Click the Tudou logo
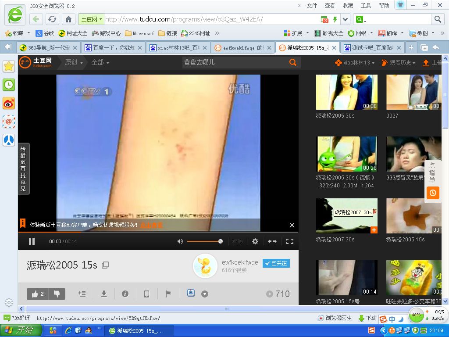The height and width of the screenshot is (337, 449). click(36, 62)
